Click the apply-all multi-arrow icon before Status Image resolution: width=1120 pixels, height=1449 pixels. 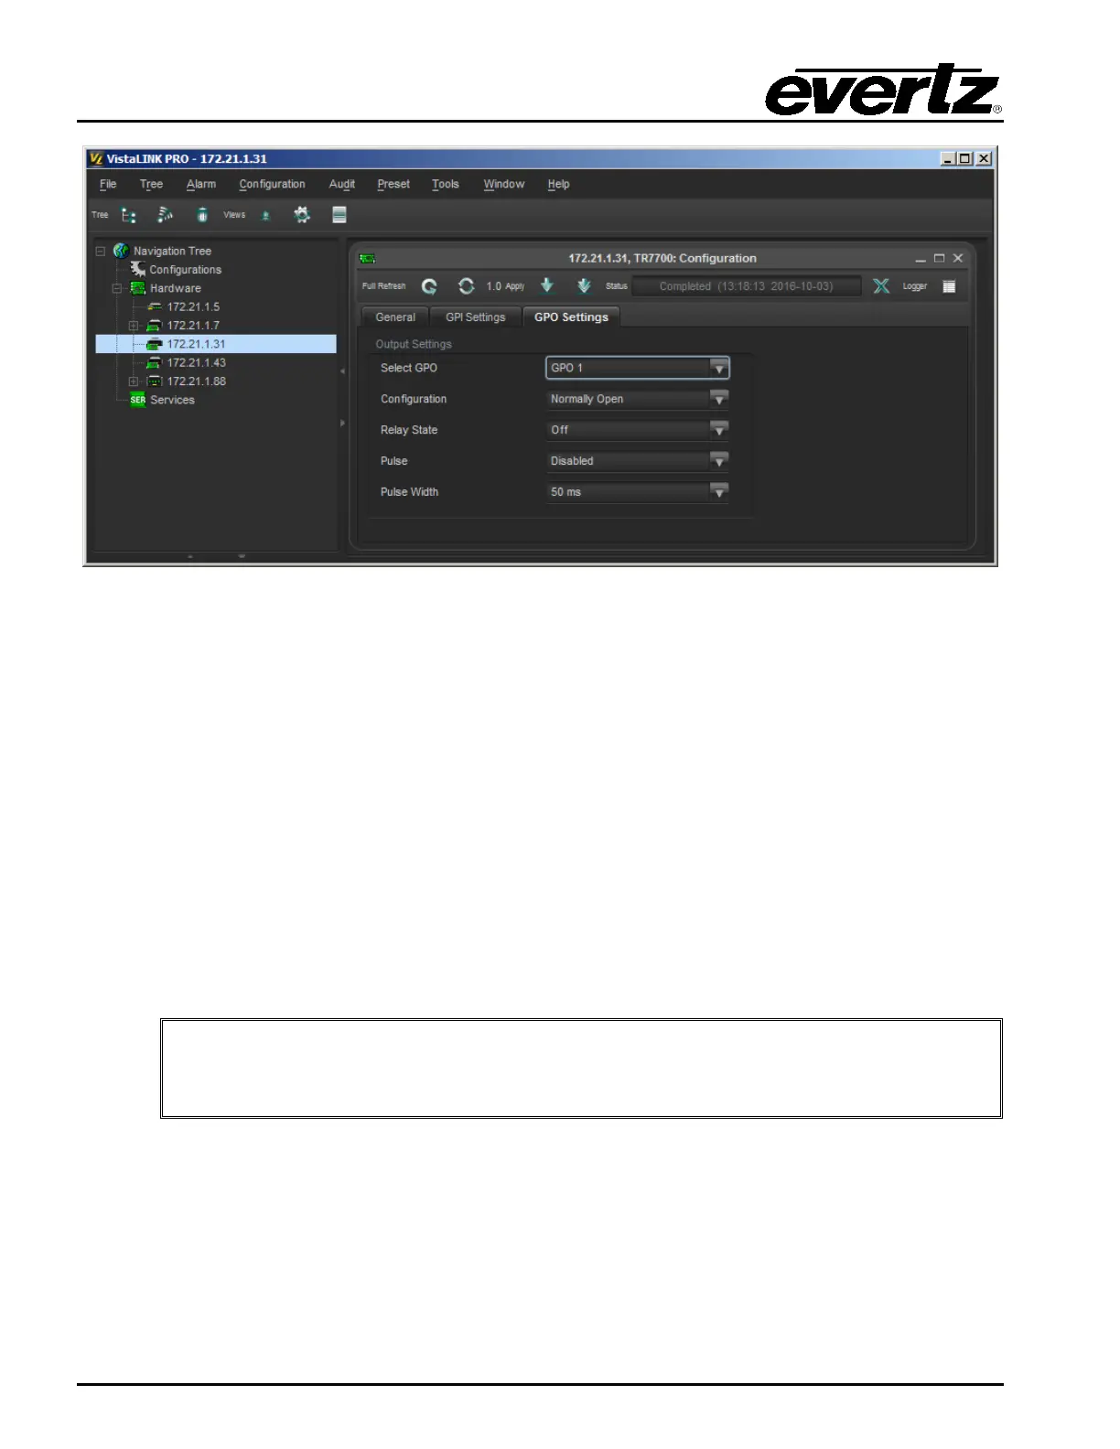pos(584,286)
